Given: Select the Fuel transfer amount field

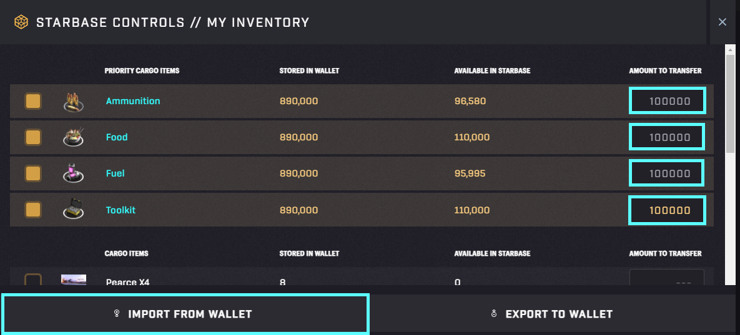Looking at the screenshot, I should point(668,173).
